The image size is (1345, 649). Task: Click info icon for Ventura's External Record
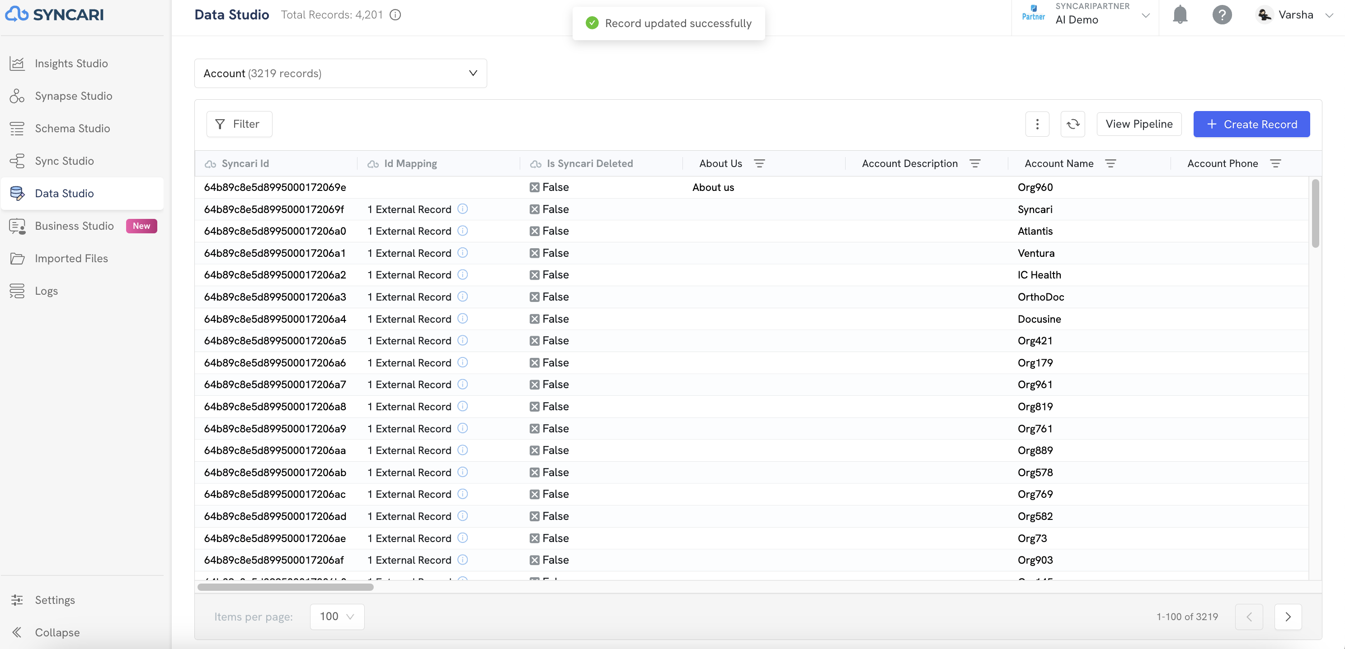point(463,253)
